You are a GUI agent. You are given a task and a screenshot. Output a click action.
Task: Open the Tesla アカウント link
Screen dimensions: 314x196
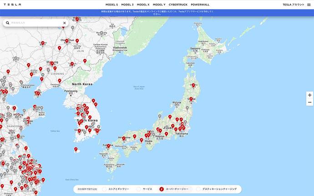point(294,5)
